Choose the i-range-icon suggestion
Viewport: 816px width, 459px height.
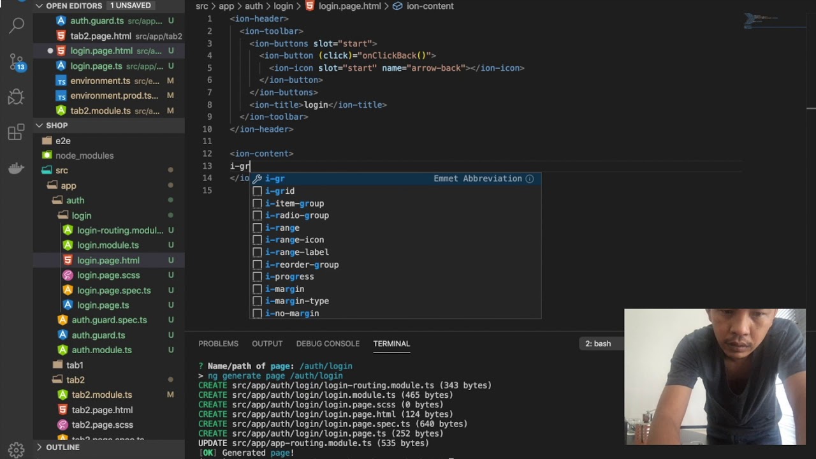pos(395,240)
